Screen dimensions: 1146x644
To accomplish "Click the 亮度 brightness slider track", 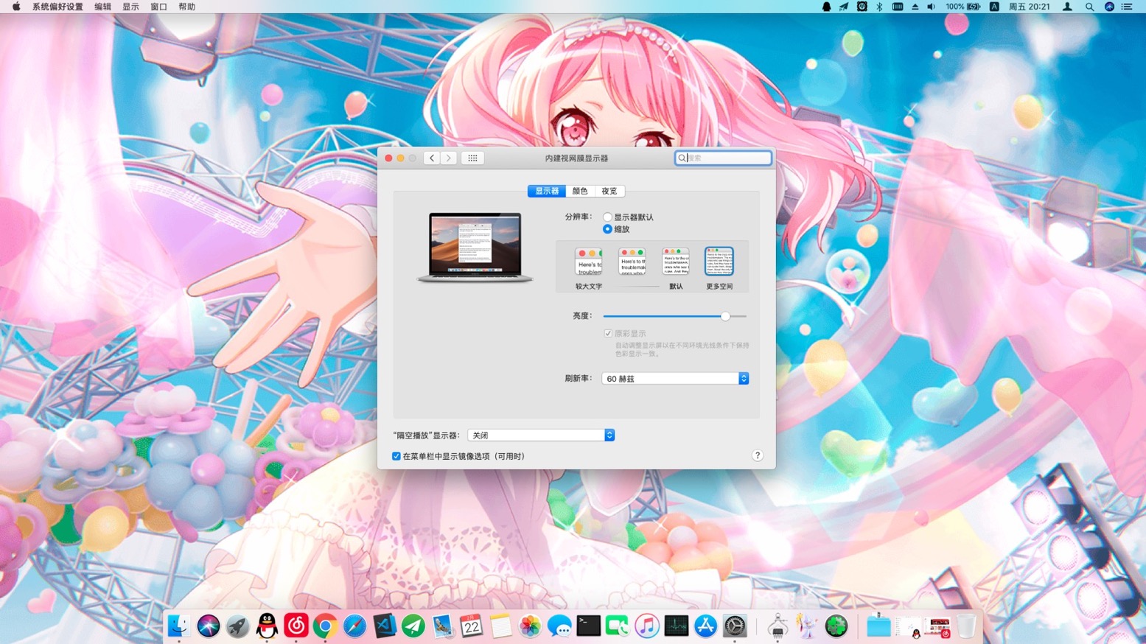I will tap(674, 316).
